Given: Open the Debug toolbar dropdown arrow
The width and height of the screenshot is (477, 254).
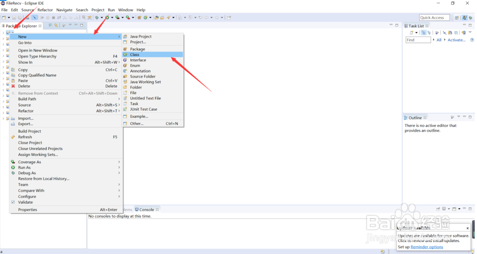Looking at the screenshot, I should pos(102,18).
